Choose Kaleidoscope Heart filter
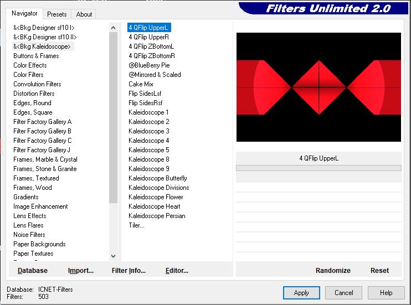The image size is (411, 305). coord(155,206)
